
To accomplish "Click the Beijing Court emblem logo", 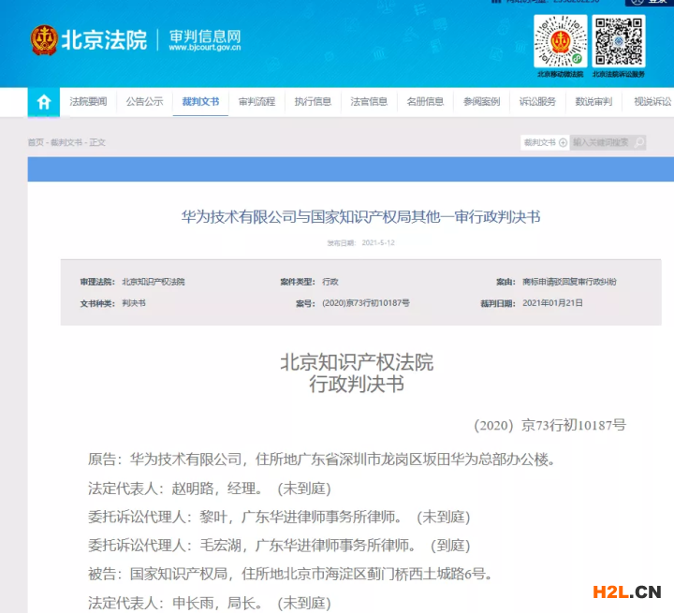I will [x=44, y=40].
